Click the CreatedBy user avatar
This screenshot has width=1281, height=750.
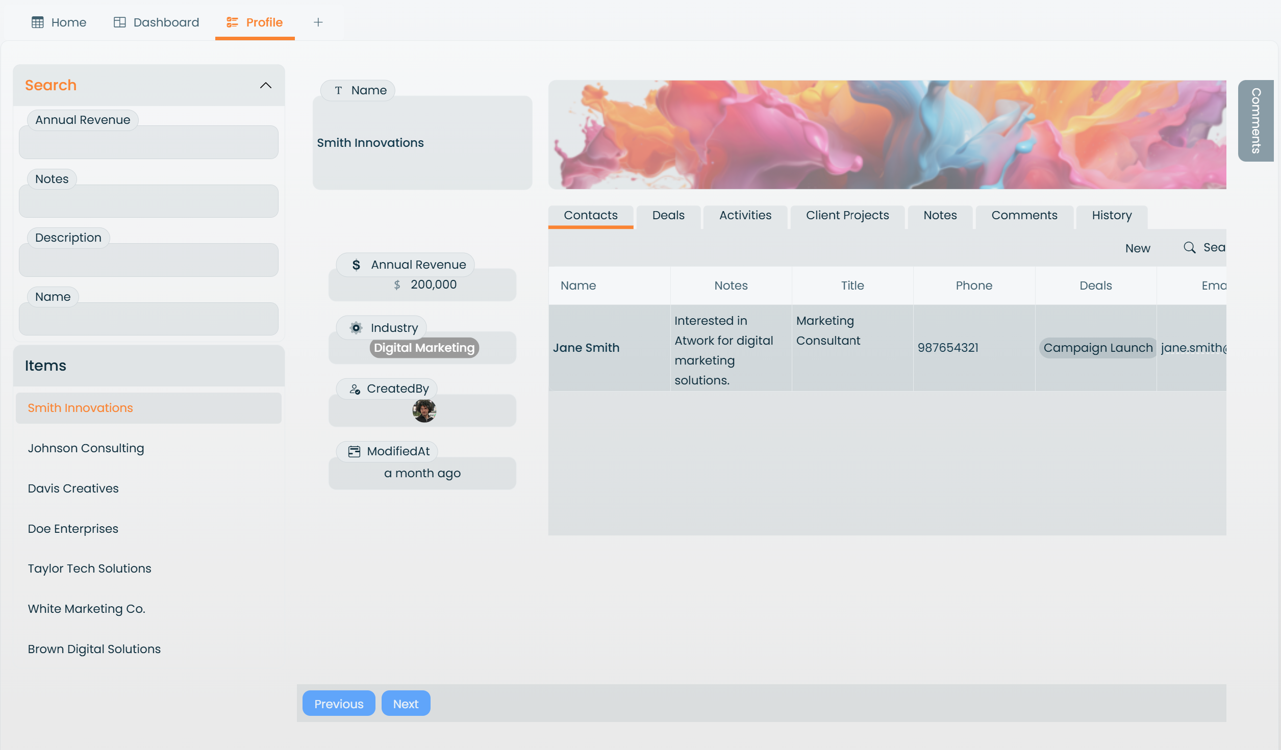[x=424, y=411]
